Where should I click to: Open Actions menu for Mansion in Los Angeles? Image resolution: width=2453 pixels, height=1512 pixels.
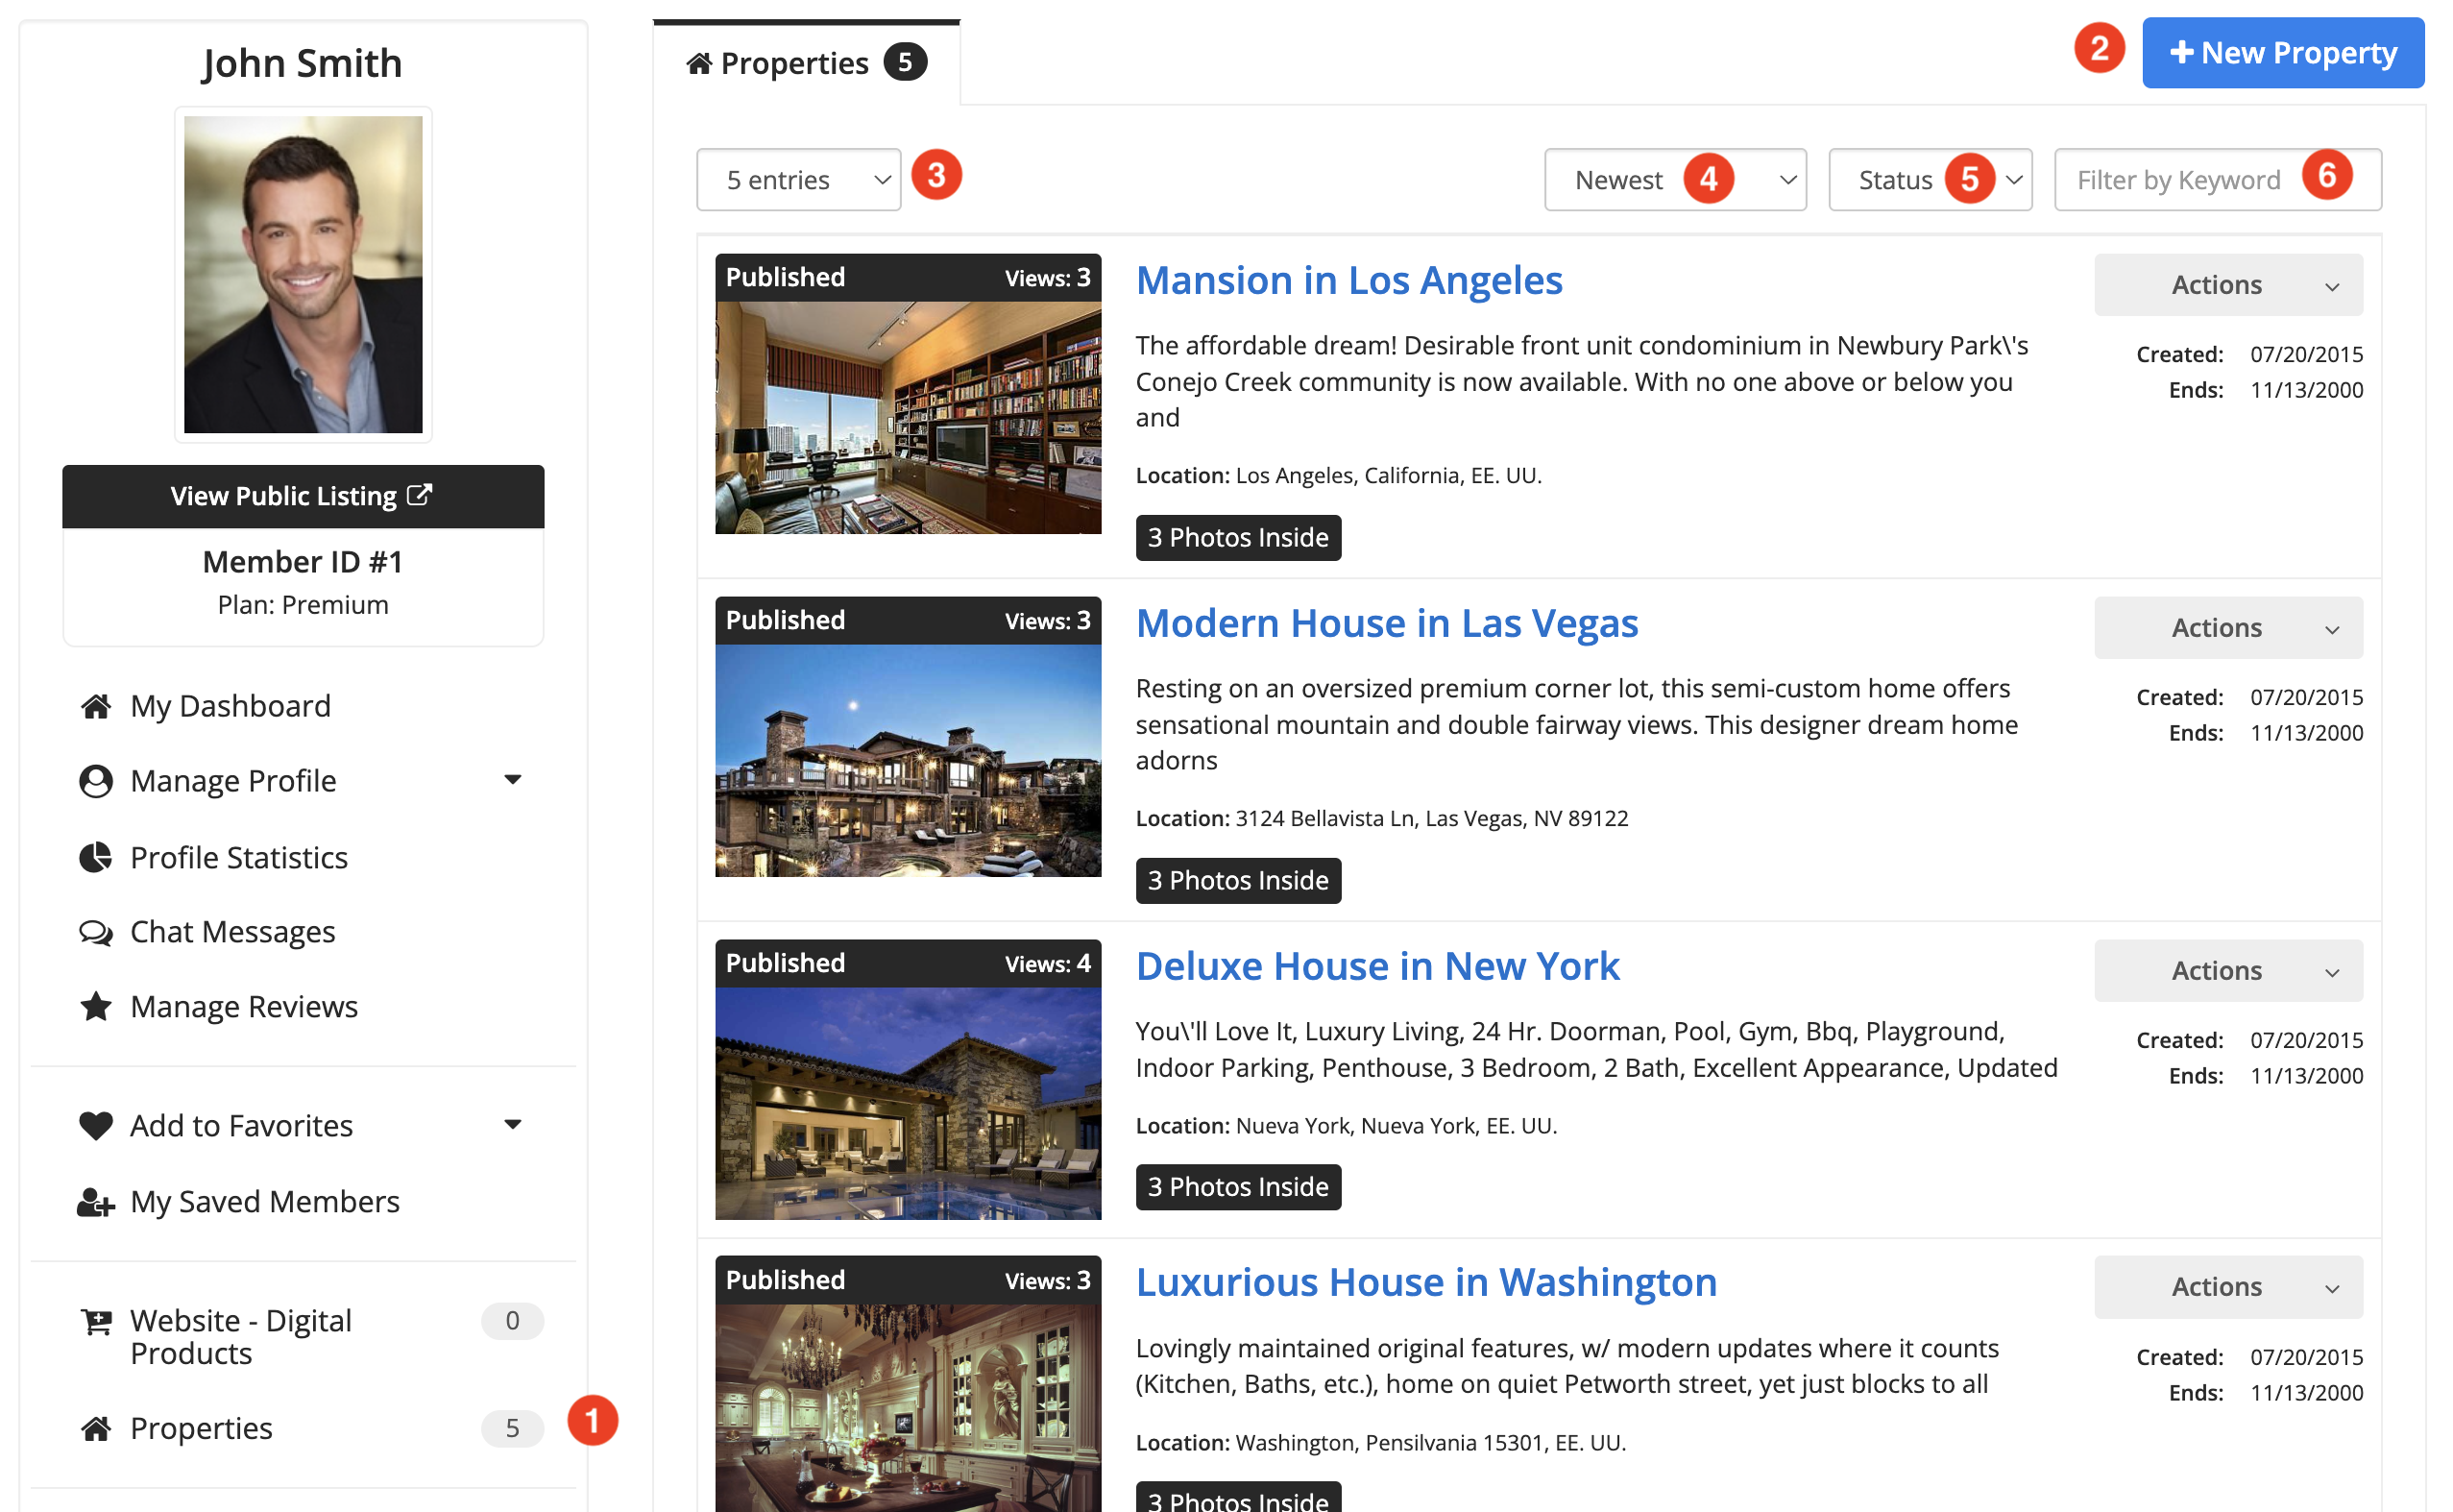click(x=2228, y=285)
